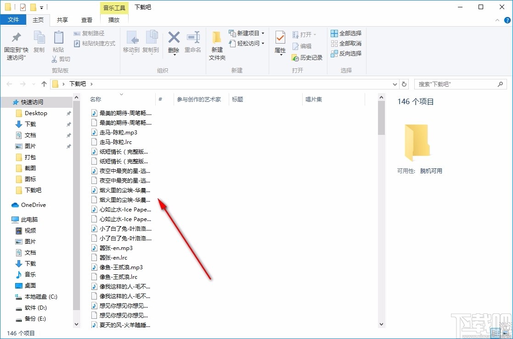This screenshot has width=513, height=339.
Task: Expand the address bar history dropdown
Action: (x=395, y=84)
